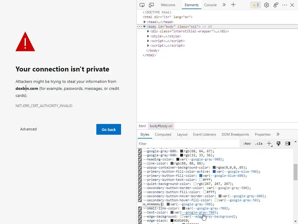
Task: Click the Styles pane scrollbar thumb
Action: 295,172
